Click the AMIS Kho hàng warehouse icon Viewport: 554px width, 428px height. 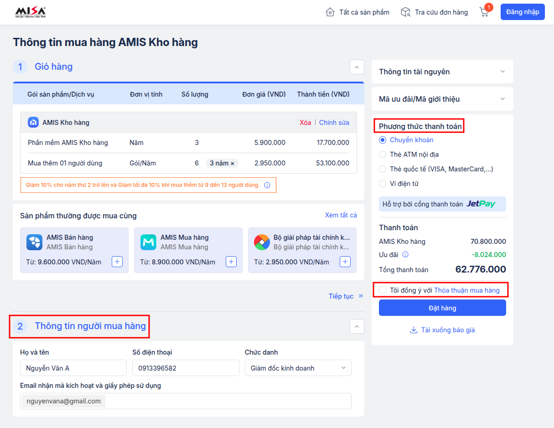tap(33, 122)
